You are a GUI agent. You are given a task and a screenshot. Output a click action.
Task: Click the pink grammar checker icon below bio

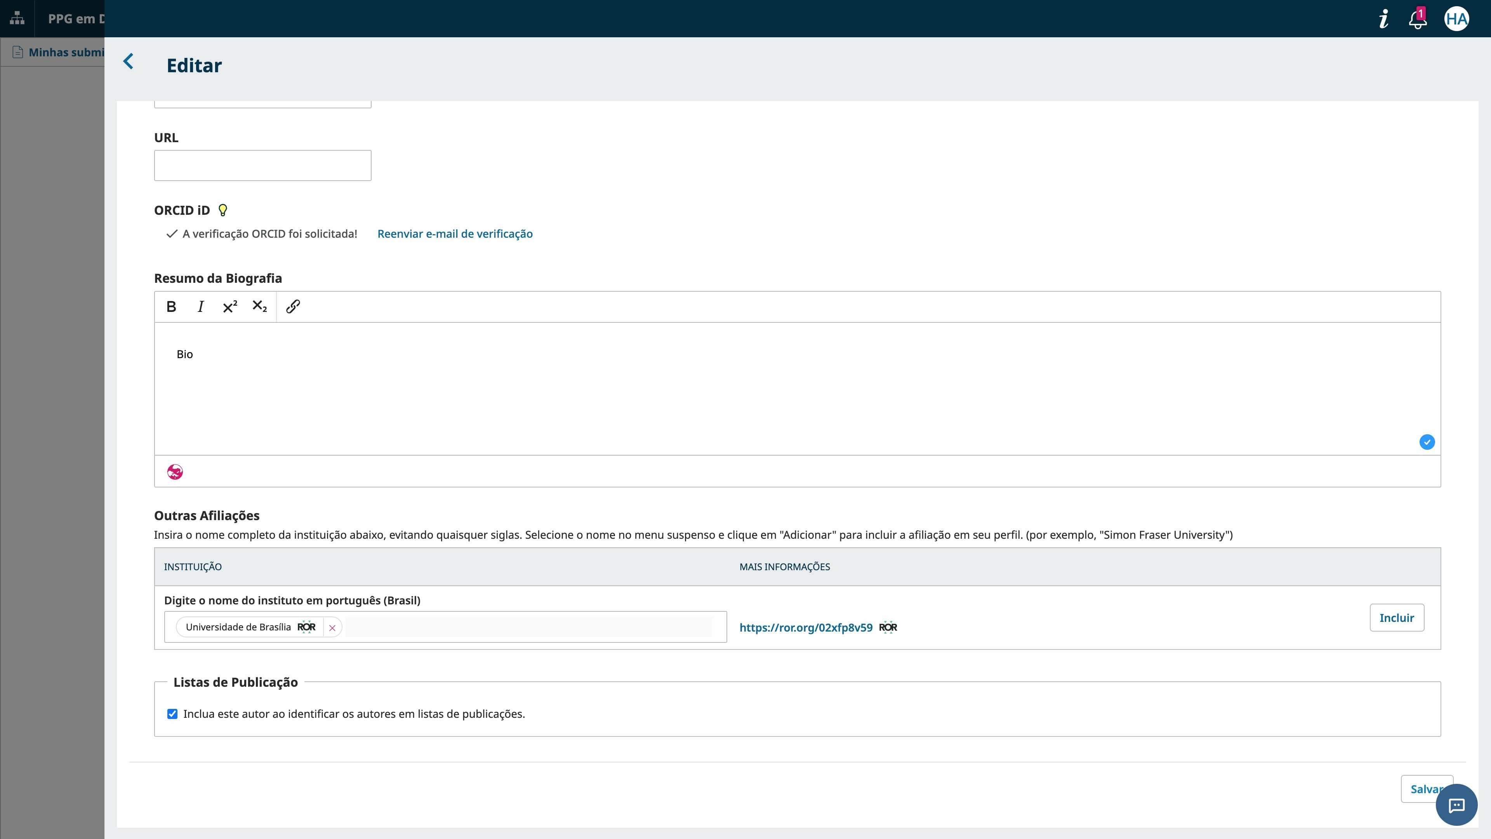175,472
